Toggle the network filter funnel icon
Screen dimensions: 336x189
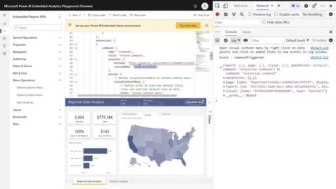tap(234, 14)
